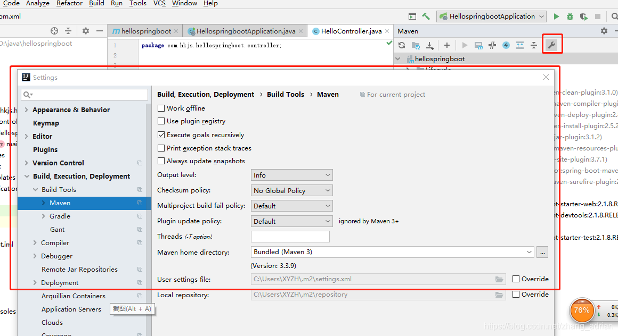Select Remote Jar Repositories settings

pyautogui.click(x=79, y=270)
